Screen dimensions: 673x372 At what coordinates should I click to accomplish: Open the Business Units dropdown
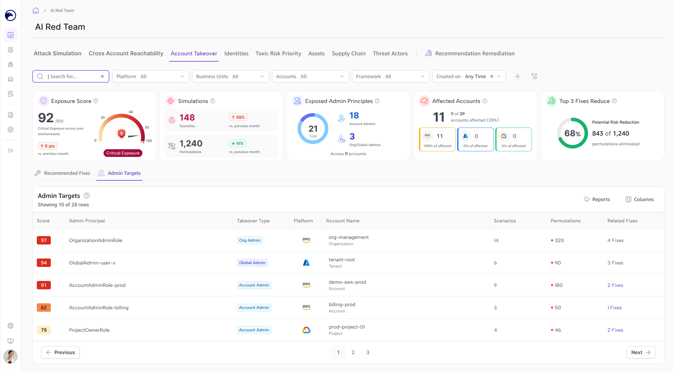(x=231, y=76)
